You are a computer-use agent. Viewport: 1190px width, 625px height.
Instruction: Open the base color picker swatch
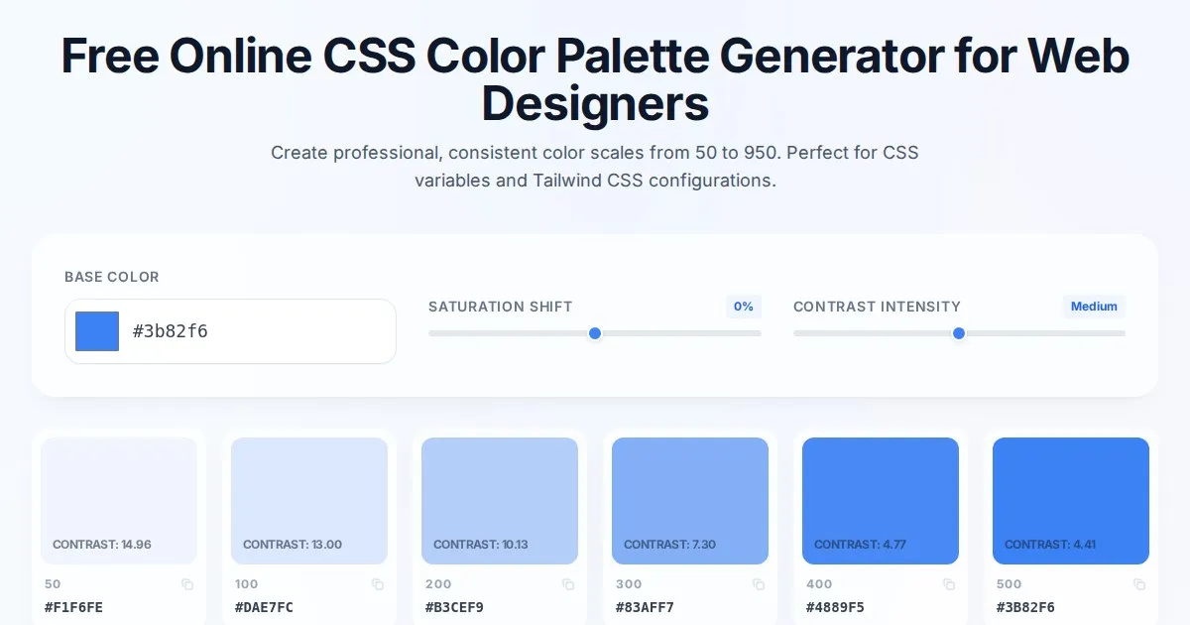(97, 331)
